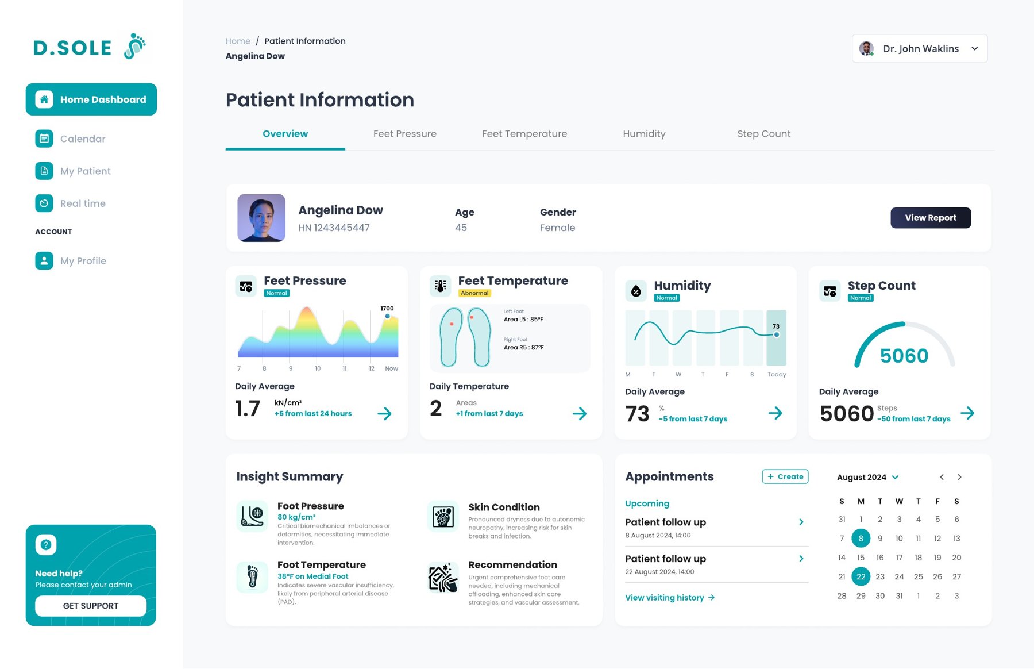
Task: Click the 5060 step count gauge
Action: click(x=904, y=346)
